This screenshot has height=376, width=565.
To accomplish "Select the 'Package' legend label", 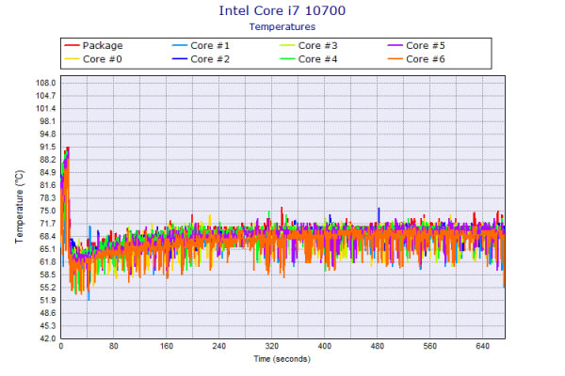I will (x=103, y=46).
